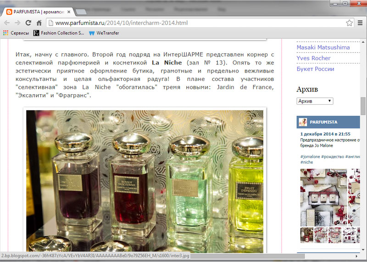Go to the Home page icon
The height and width of the screenshot is (262, 367).
click(39, 23)
